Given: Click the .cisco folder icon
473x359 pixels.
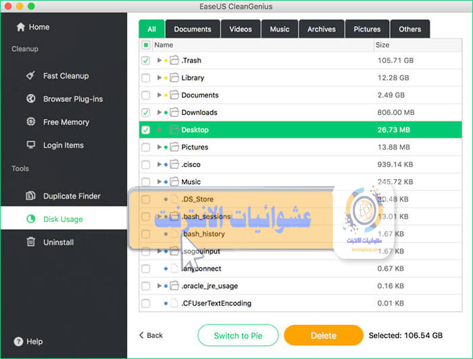Looking at the screenshot, I should 174,164.
